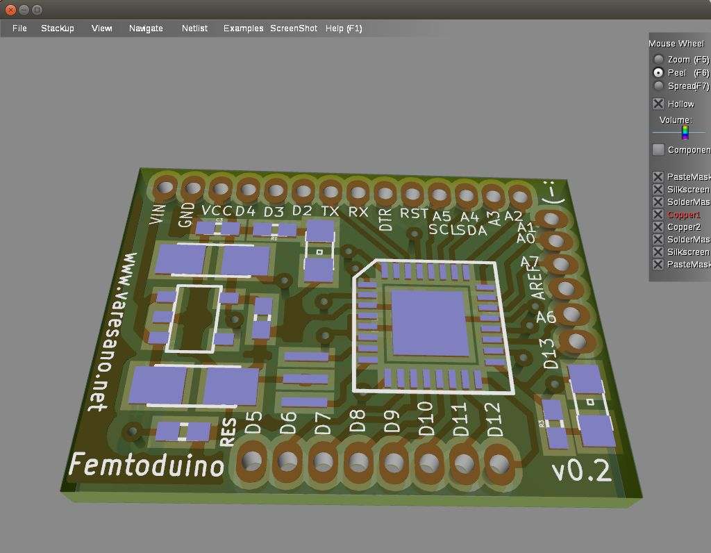Open the Examples menu
This screenshot has width=711, height=553.
pyautogui.click(x=243, y=28)
